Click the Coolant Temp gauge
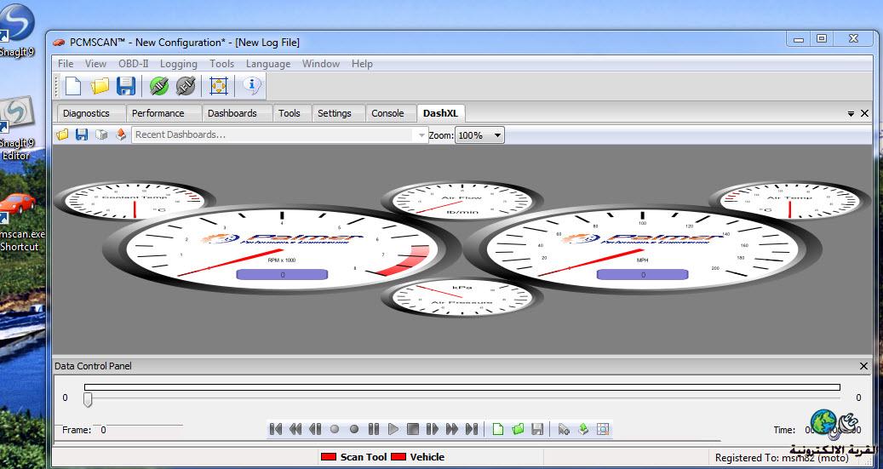The width and height of the screenshot is (883, 469). (x=135, y=200)
